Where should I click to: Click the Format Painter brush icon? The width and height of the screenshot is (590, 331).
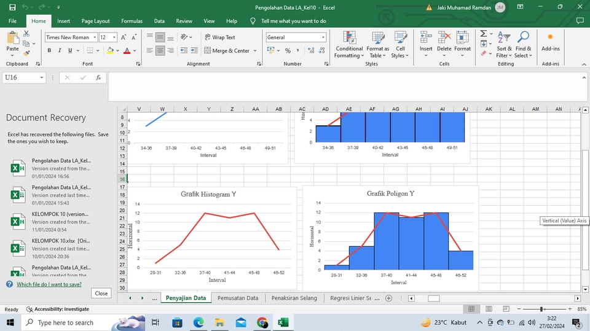[26, 53]
